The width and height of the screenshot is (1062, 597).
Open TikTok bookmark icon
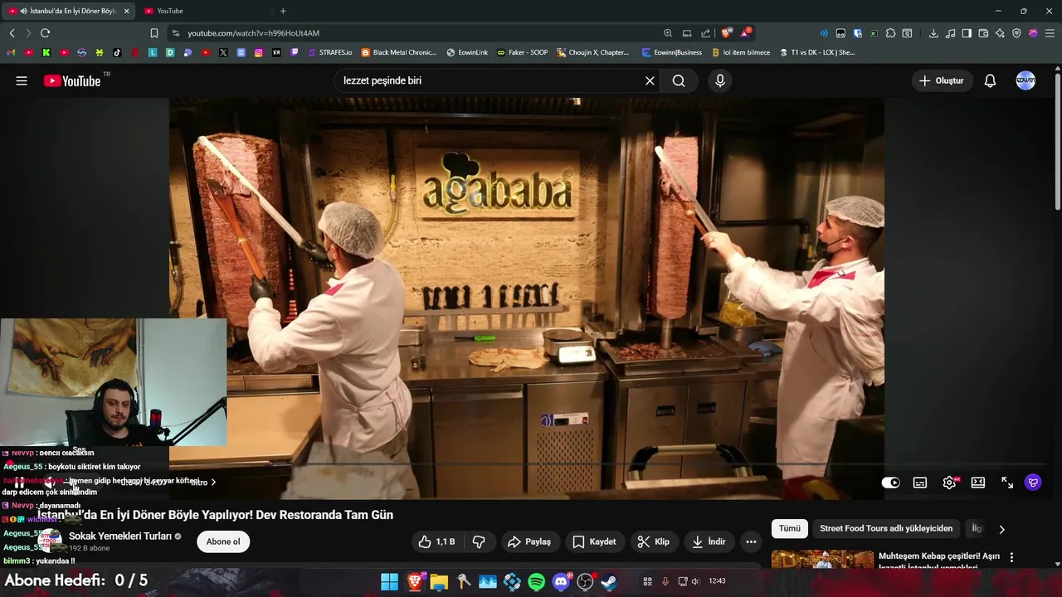point(117,52)
